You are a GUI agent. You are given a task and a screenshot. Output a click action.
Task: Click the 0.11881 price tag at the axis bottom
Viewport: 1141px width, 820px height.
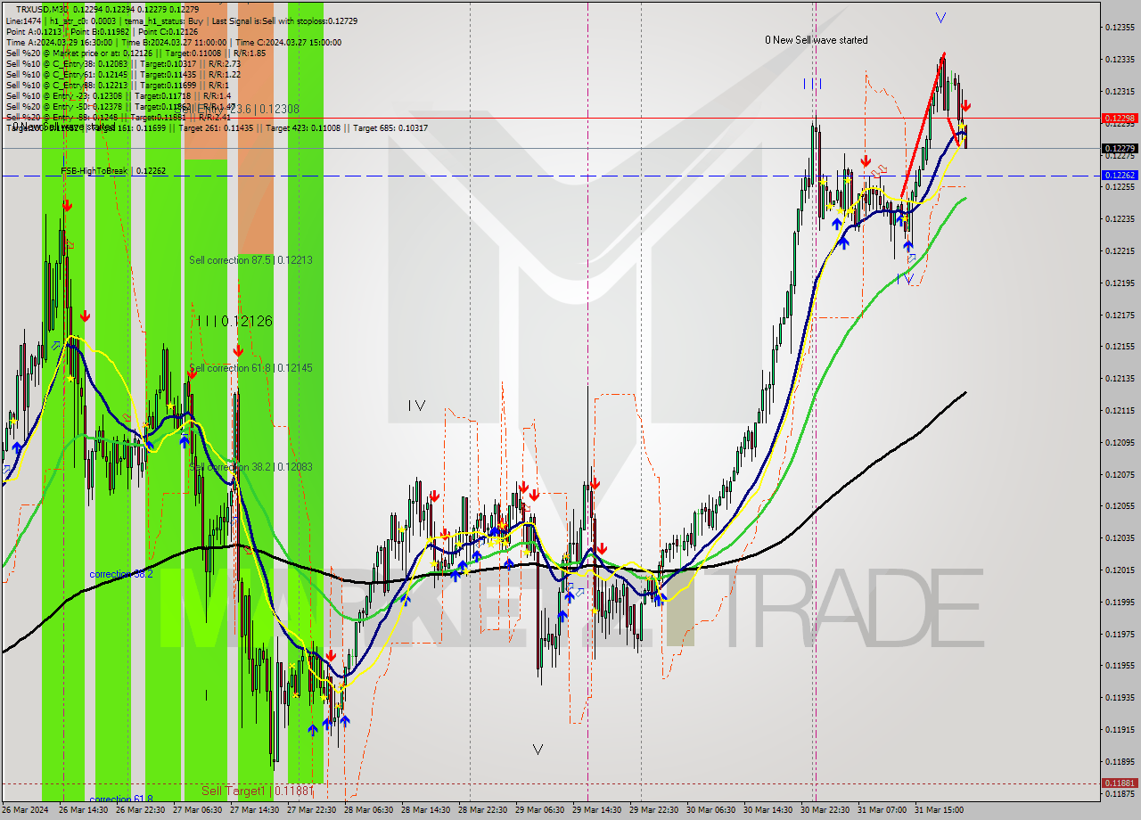1119,783
